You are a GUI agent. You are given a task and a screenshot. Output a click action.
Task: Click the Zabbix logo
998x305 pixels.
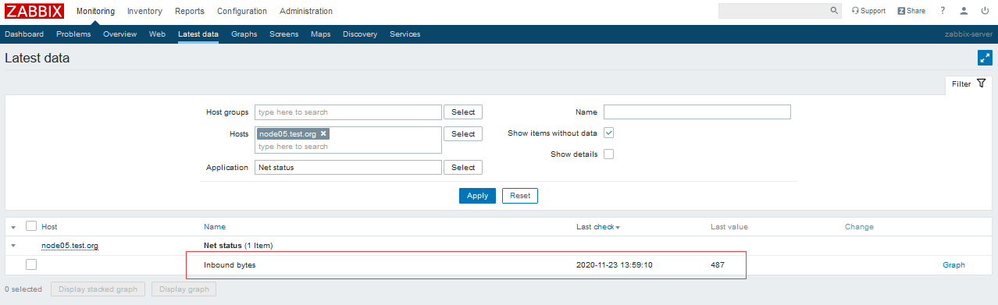coord(34,11)
